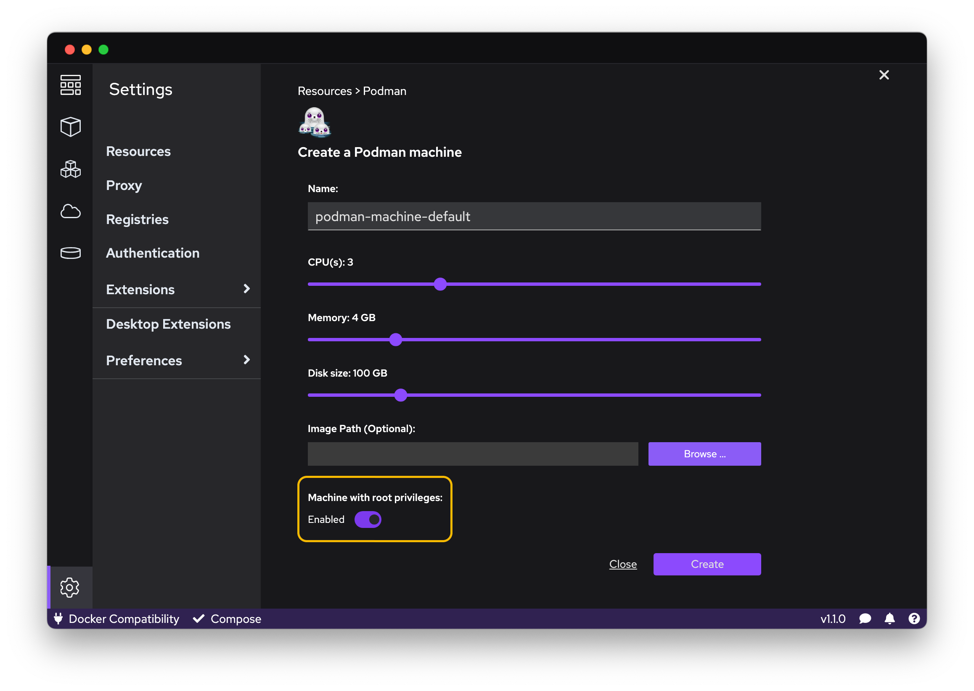The height and width of the screenshot is (691, 974).
Task: Click the Extensions grid sidebar icon
Action: [x=71, y=168]
